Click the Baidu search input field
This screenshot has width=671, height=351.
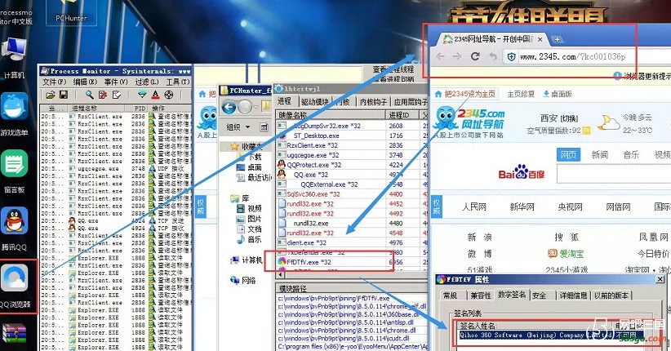pos(614,174)
